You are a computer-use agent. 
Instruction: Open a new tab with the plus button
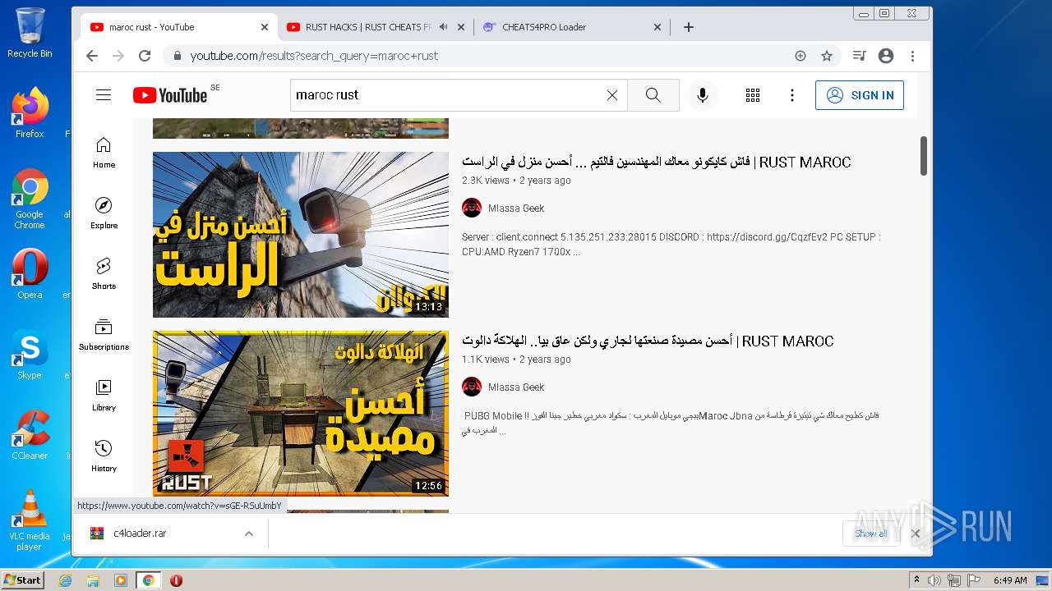coord(689,27)
